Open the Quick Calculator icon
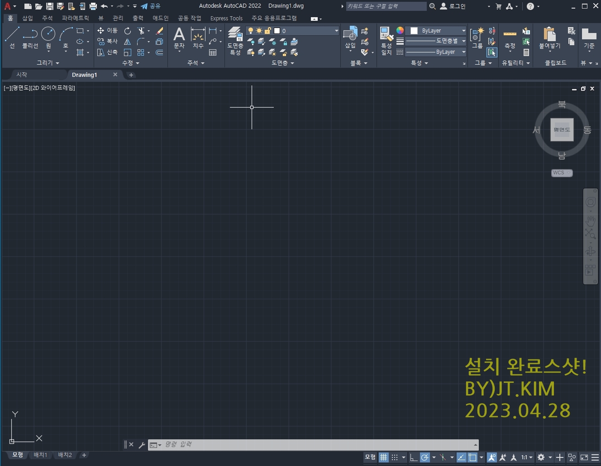601x466 pixels. 526,52
